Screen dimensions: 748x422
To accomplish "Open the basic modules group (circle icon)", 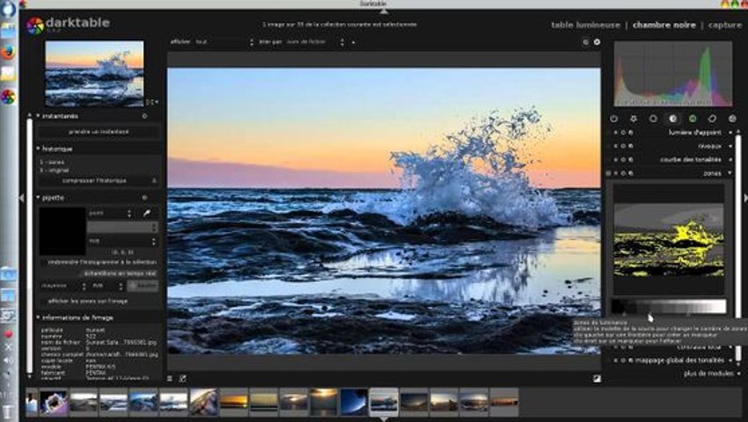I will click(653, 119).
